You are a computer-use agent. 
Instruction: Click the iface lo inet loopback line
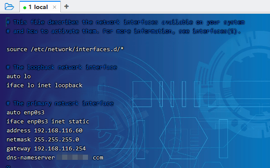pyautogui.click(x=44, y=85)
